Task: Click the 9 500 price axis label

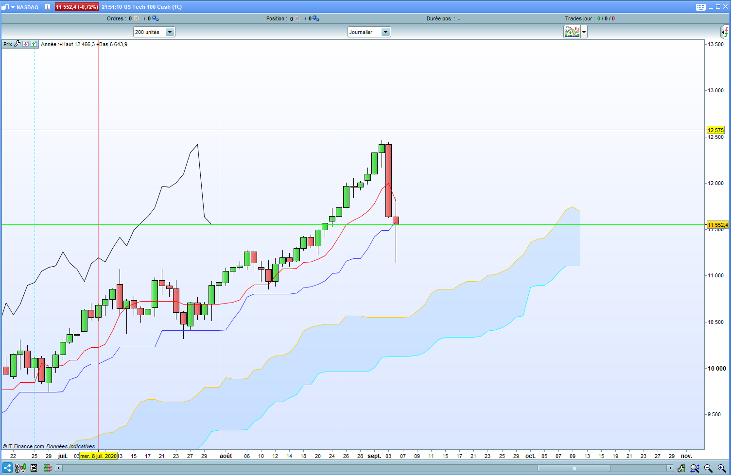Action: (x=715, y=414)
